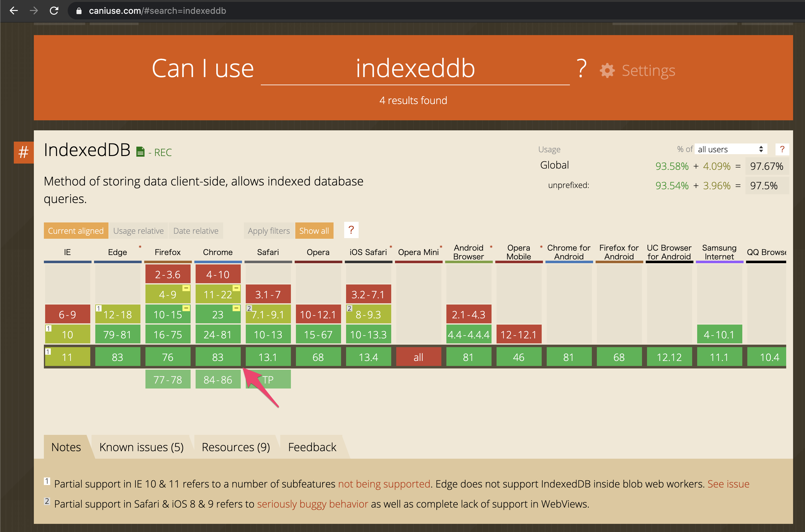The height and width of the screenshot is (532, 805).
Task: Click the Firefox 2-3.6 red cell
Action: pos(168,274)
